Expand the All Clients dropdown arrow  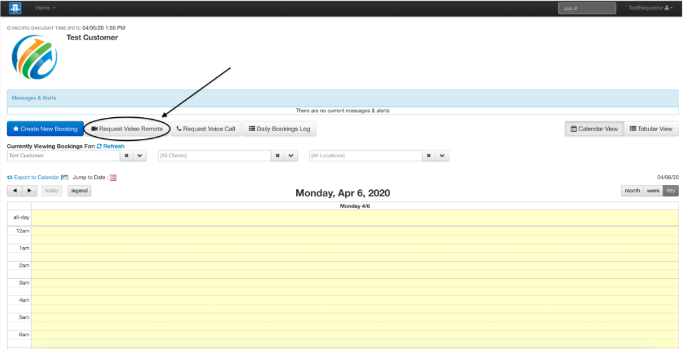point(292,155)
